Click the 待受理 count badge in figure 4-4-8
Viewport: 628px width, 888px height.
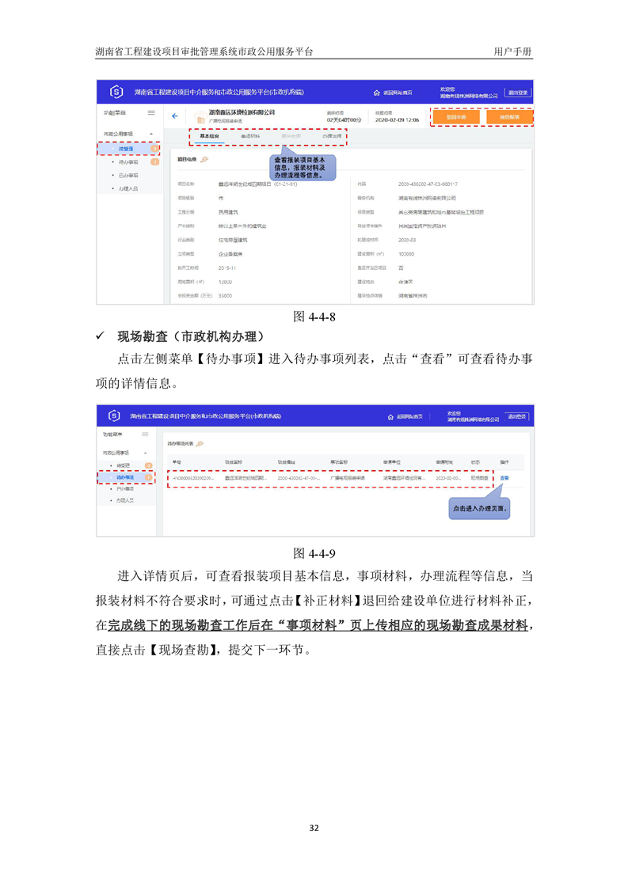point(154,148)
